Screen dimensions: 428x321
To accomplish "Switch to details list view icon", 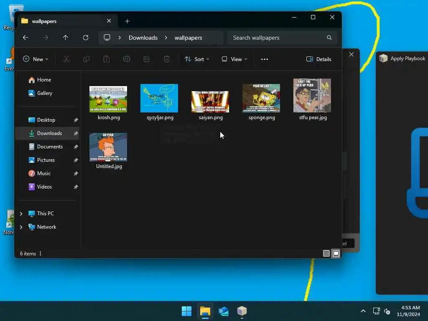I will point(326,254).
